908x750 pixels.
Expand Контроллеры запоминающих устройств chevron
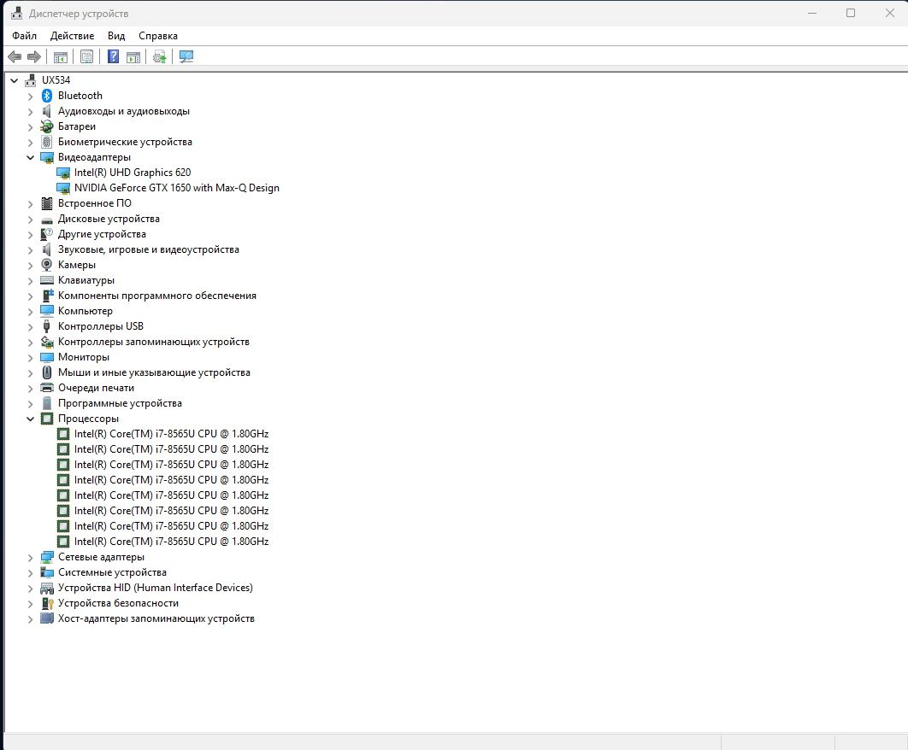click(x=30, y=342)
